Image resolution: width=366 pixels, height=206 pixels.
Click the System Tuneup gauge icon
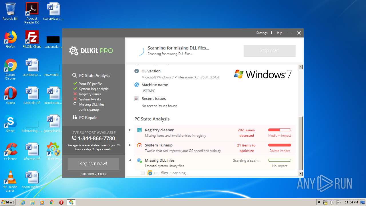pos(139,145)
